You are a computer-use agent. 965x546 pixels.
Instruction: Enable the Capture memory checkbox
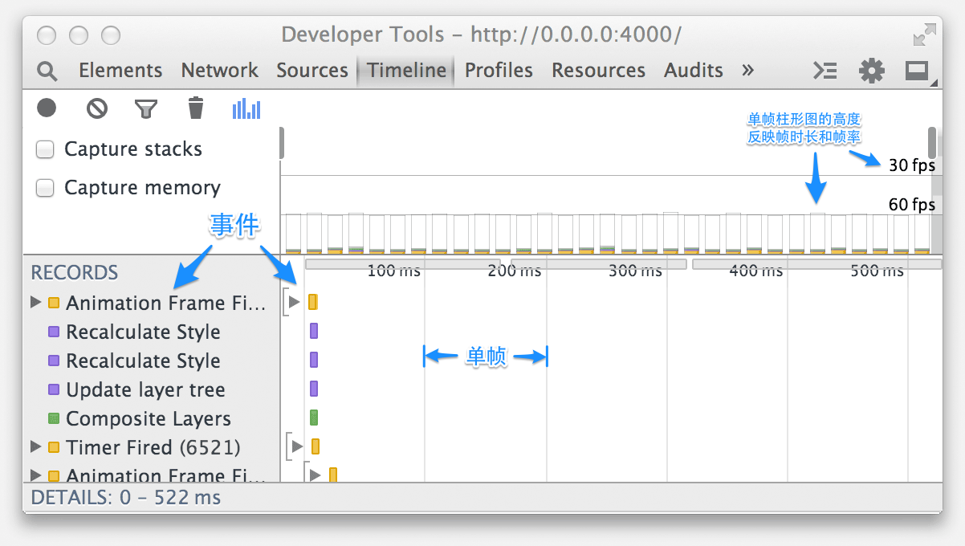[x=46, y=188]
